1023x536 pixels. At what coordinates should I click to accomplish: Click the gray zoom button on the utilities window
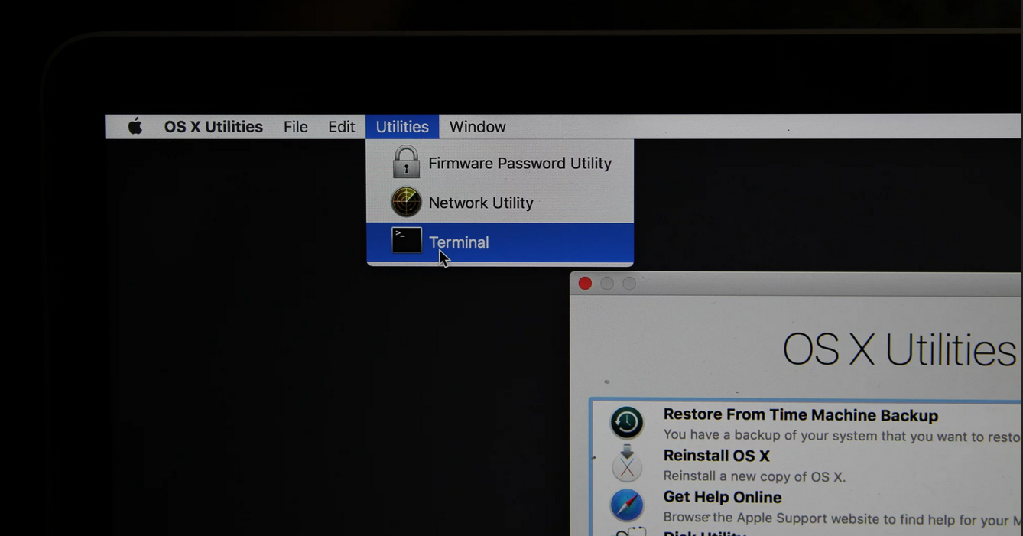point(628,283)
